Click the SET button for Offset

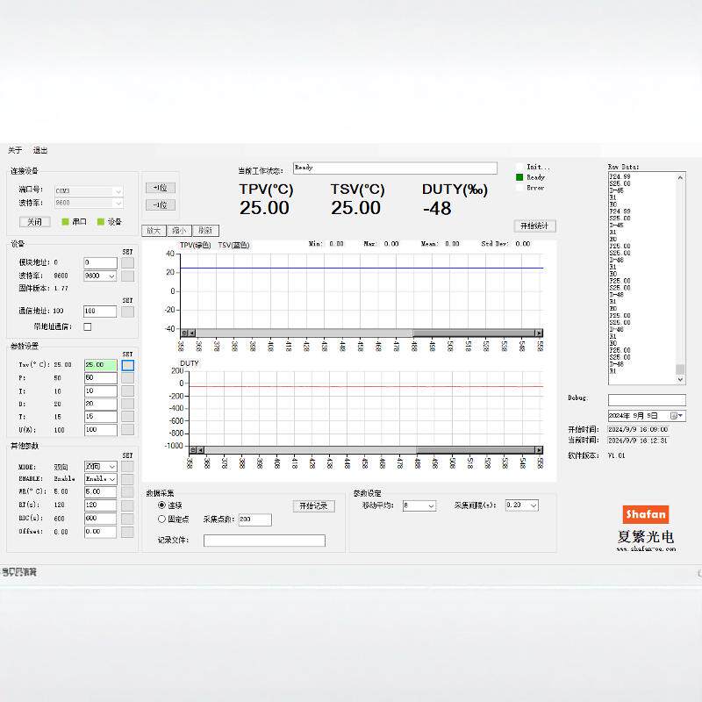click(127, 532)
